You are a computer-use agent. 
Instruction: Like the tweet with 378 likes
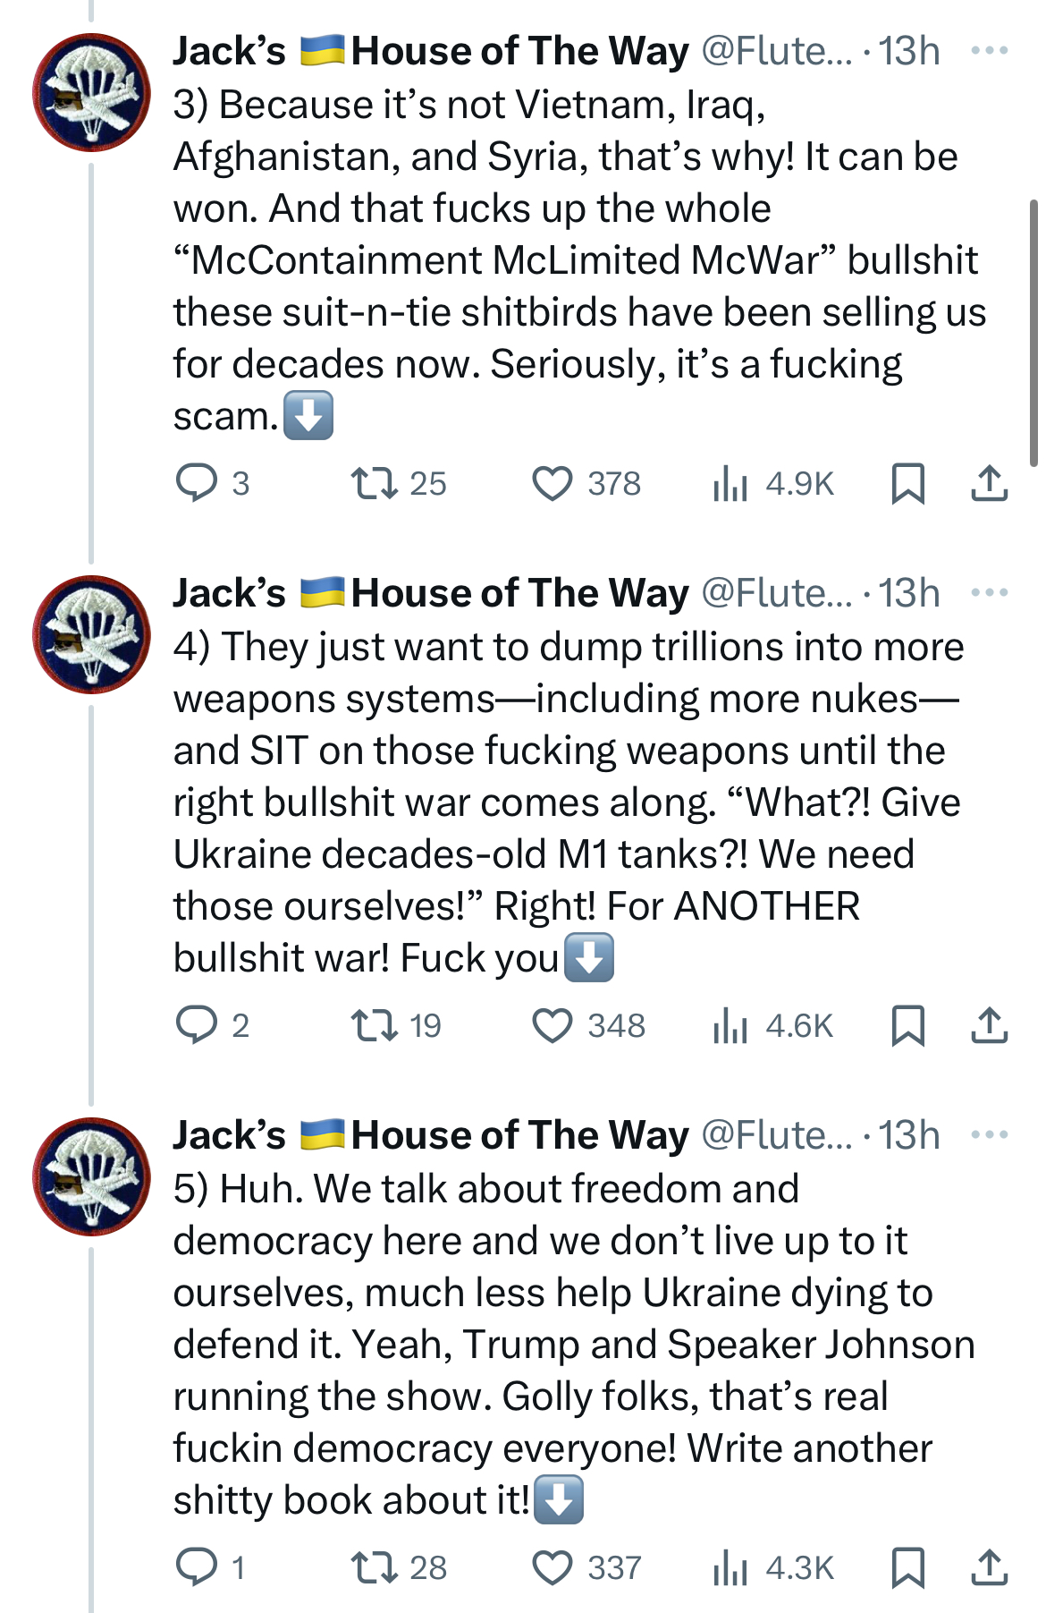[553, 483]
